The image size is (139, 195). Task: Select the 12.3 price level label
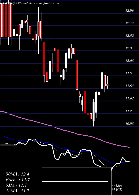pyautogui.click(x=129, y=48)
